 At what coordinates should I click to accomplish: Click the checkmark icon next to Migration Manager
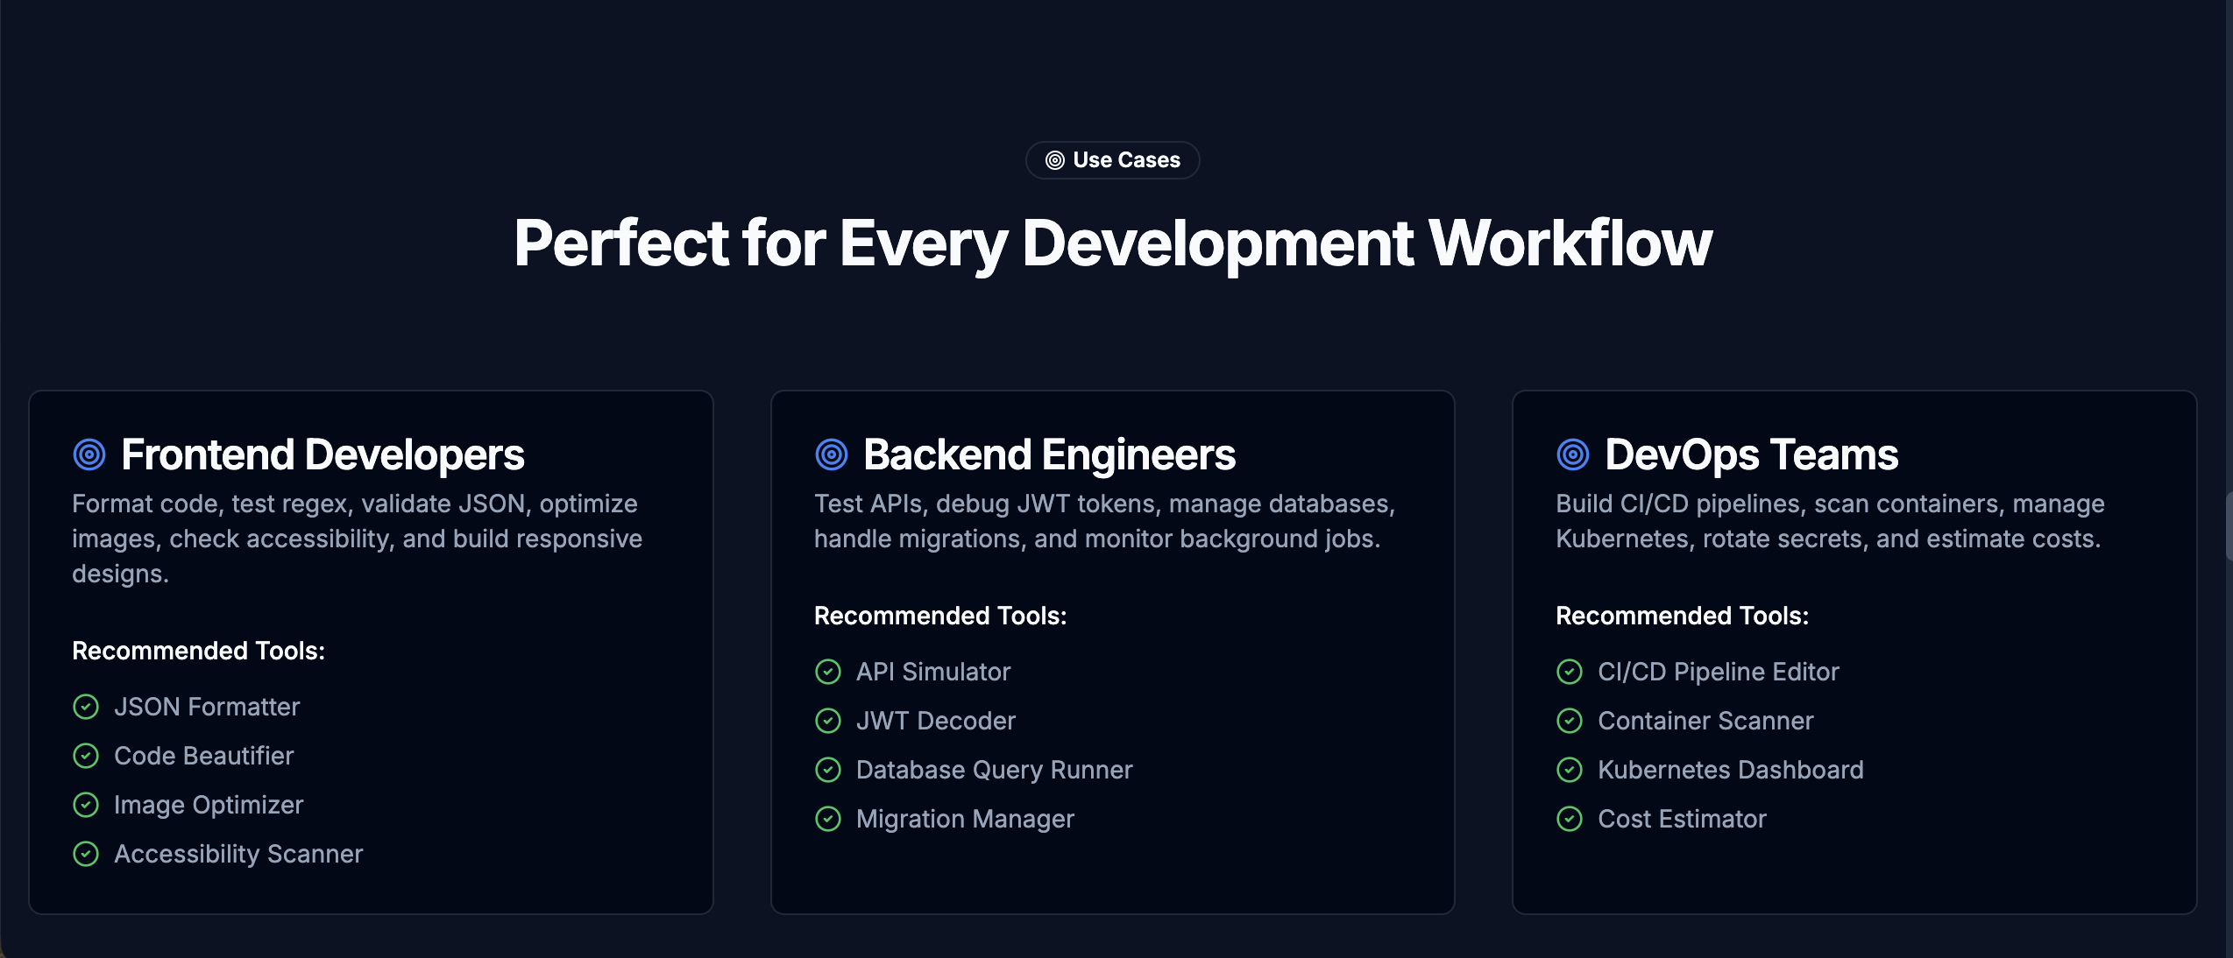point(828,819)
